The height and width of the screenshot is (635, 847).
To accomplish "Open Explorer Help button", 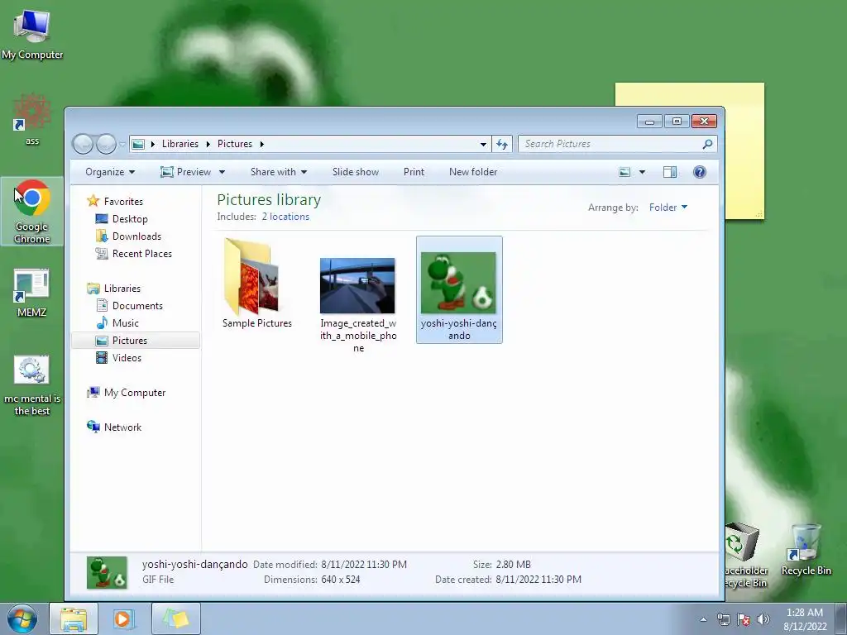I will (700, 172).
